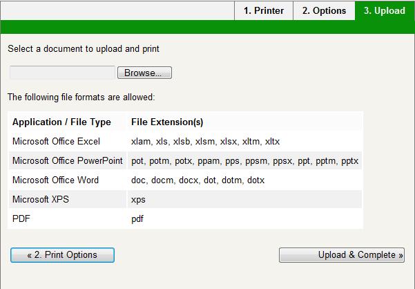The image size is (415, 289).
Task: Select the PDF application cell
Action: [x=68, y=218]
